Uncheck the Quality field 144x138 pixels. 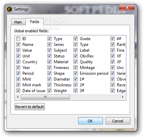tap(75, 62)
